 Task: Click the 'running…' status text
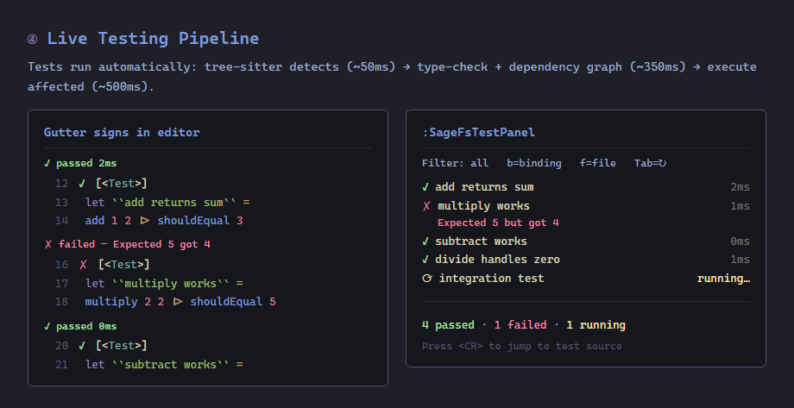pyautogui.click(x=723, y=279)
